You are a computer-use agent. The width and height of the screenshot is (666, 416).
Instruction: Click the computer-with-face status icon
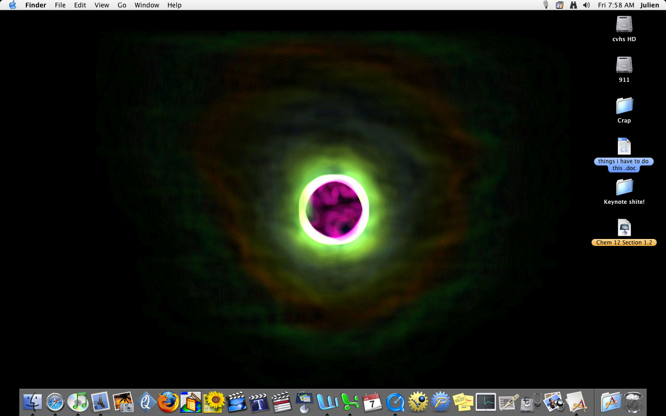click(560, 5)
